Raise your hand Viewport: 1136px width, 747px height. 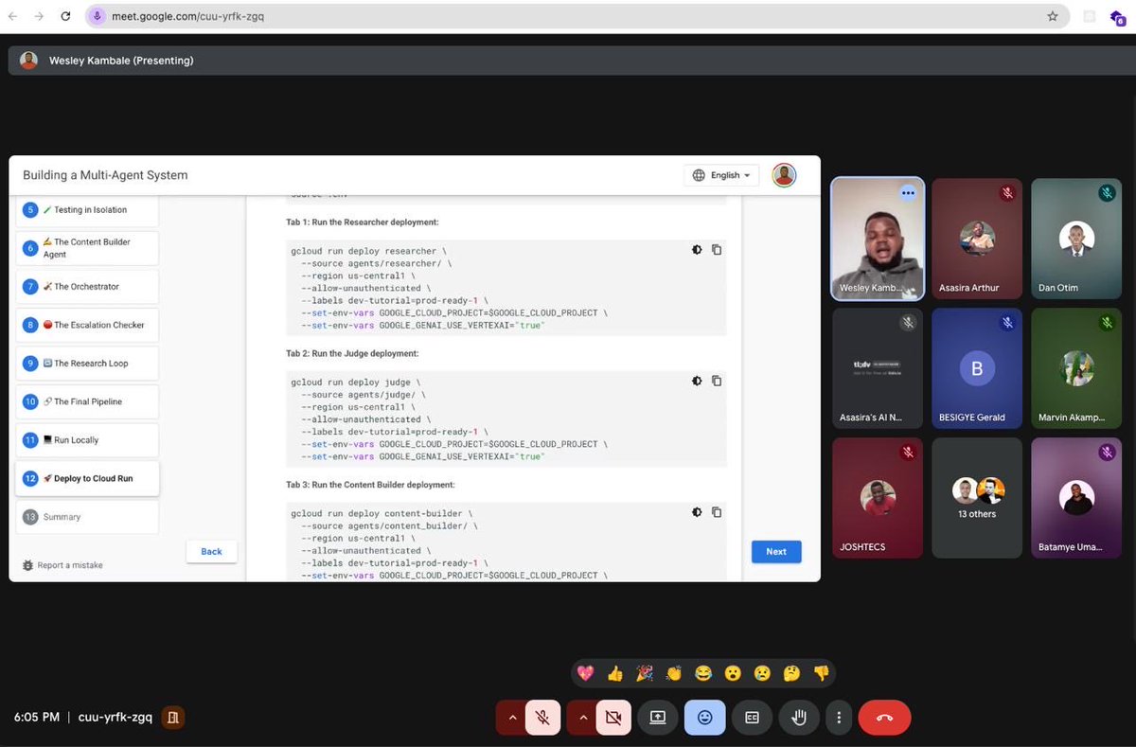click(x=799, y=718)
